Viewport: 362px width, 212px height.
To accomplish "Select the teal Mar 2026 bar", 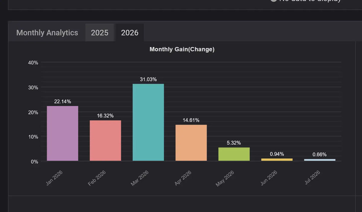I will click(x=148, y=122).
